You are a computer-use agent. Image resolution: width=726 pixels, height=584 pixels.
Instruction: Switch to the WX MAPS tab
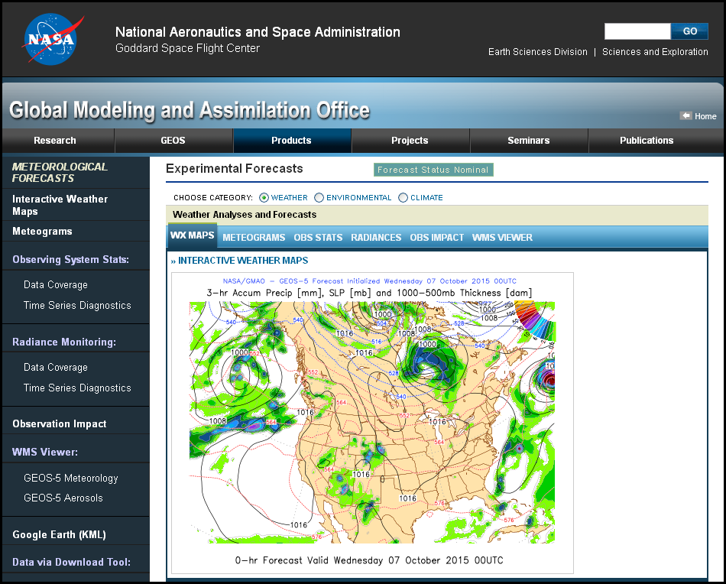pyautogui.click(x=192, y=235)
